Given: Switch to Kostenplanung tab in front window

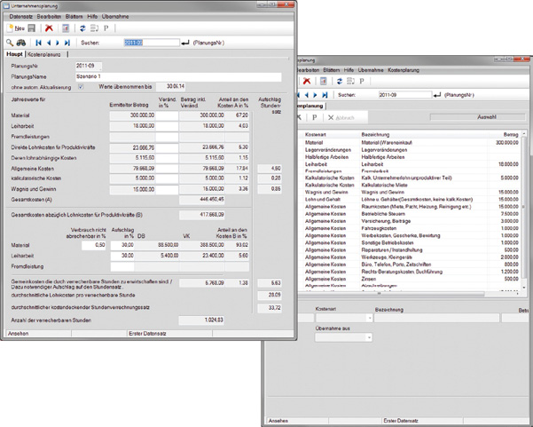Looking at the screenshot, I should pyautogui.click(x=43, y=54).
